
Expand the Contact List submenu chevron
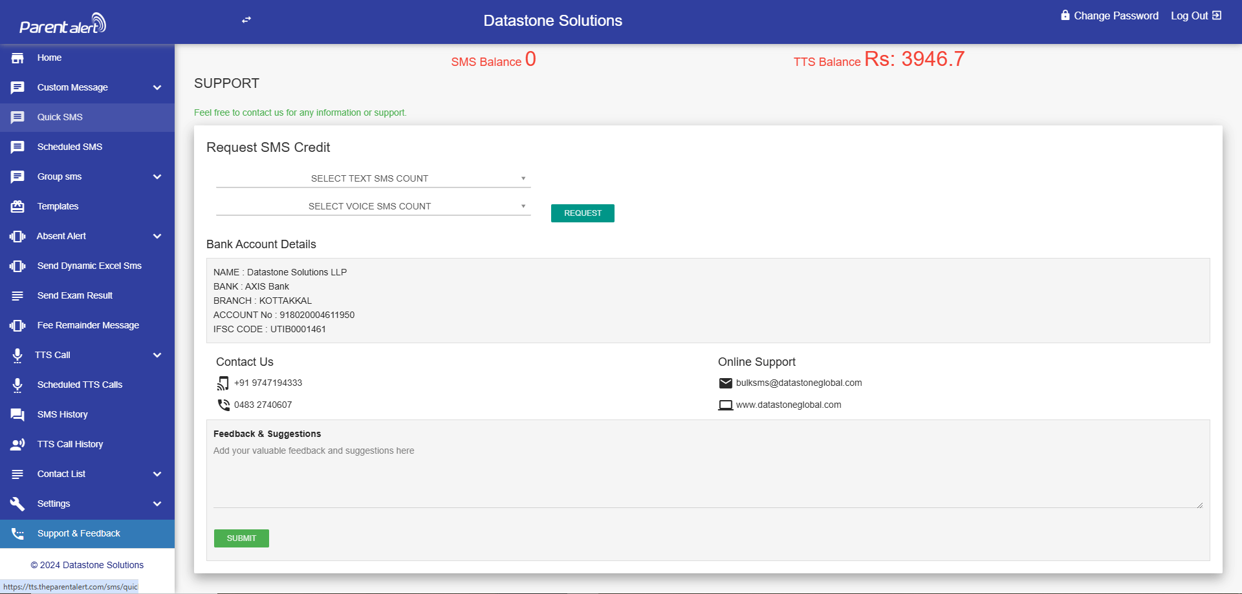click(157, 474)
